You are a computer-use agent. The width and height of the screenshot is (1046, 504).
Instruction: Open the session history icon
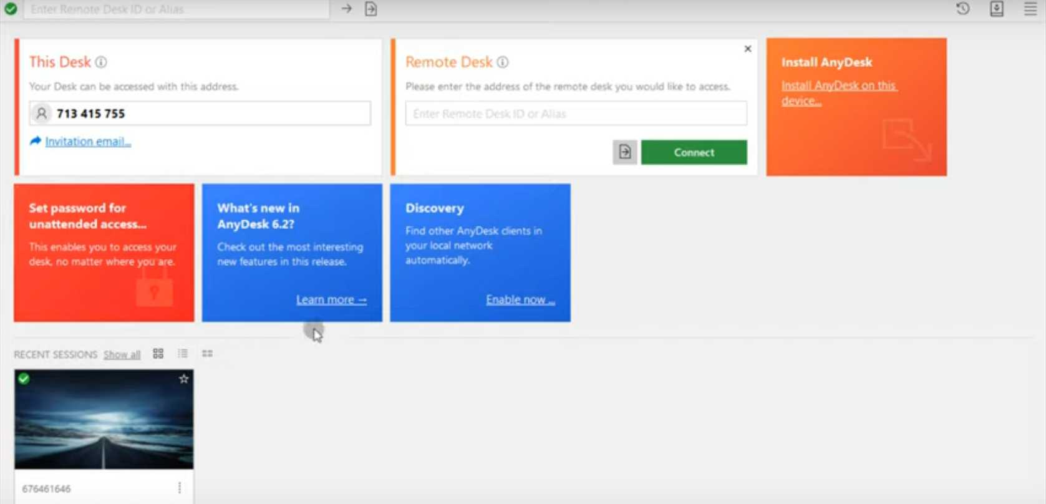coord(963,9)
